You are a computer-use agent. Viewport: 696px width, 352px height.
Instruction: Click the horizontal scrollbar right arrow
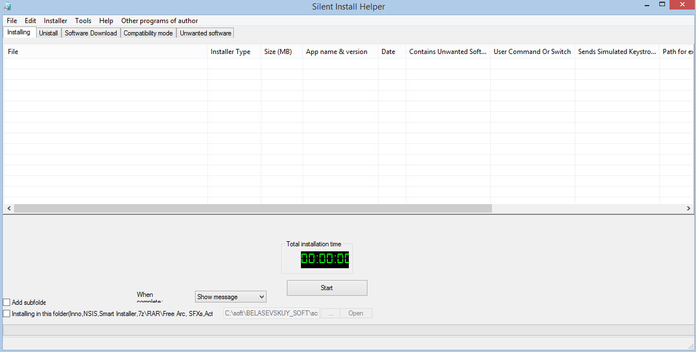click(x=689, y=208)
